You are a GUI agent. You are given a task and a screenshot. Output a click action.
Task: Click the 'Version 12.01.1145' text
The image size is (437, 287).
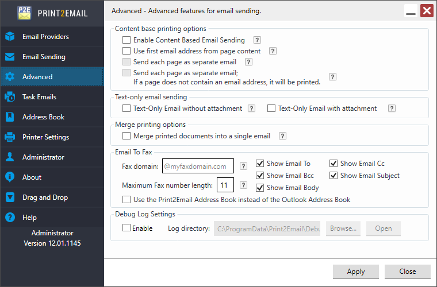52,243
